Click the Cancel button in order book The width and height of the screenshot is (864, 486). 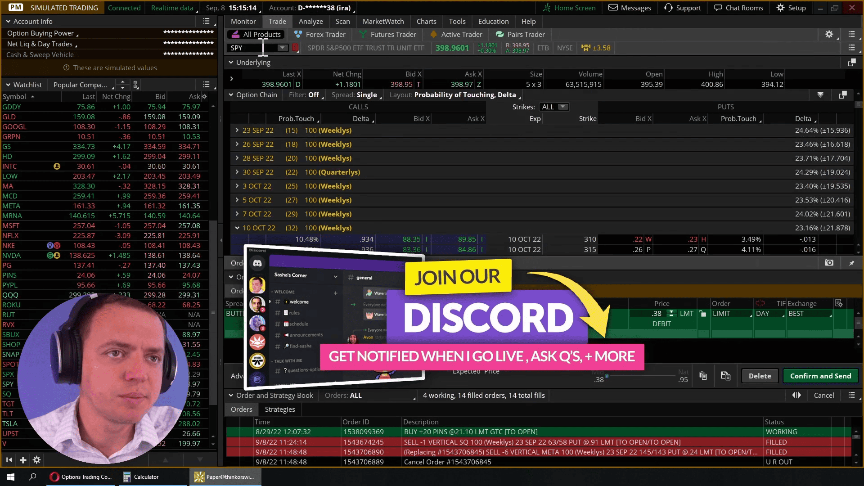click(x=824, y=395)
